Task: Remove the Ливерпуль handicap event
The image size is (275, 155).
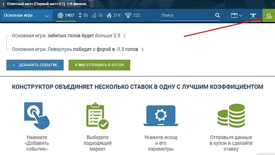Action: coord(143,49)
